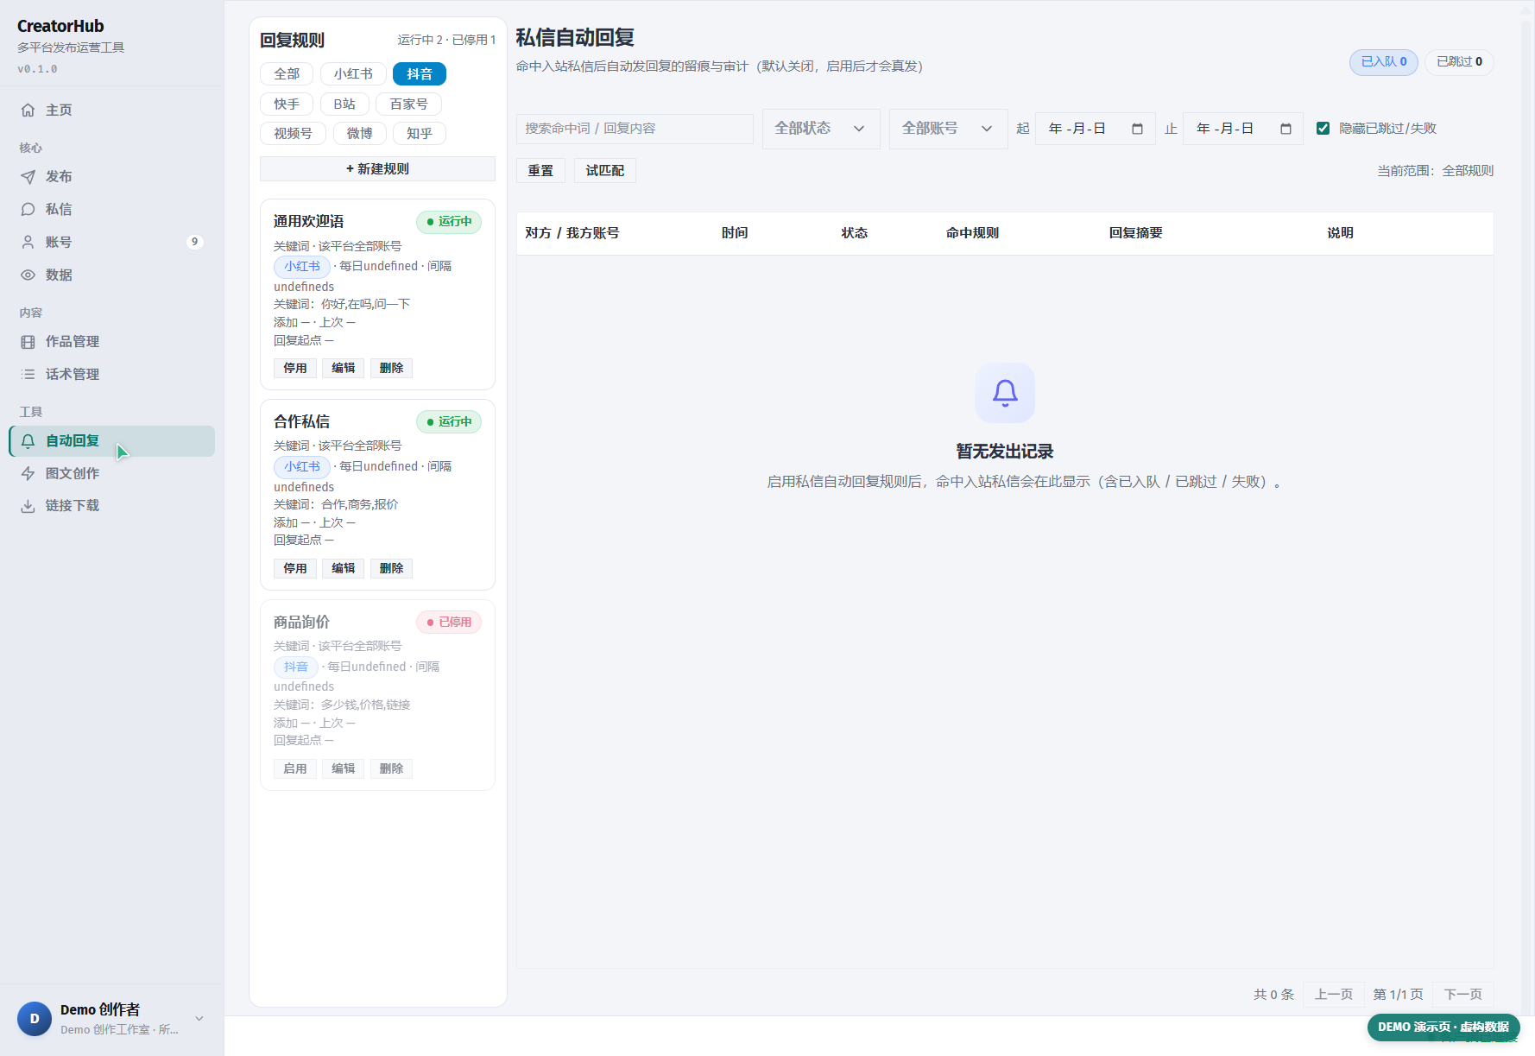Disable the 合作私信 rule with 停用
Image resolution: width=1535 pixels, height=1056 pixels.
click(x=295, y=568)
